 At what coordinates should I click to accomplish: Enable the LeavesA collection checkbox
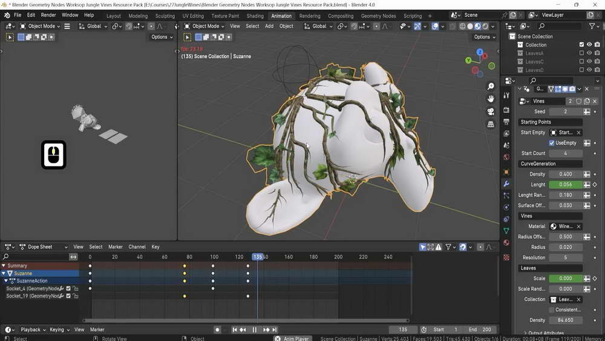pyautogui.click(x=581, y=53)
